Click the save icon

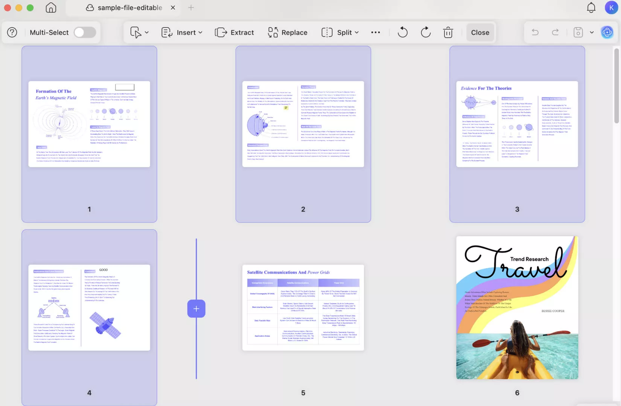(578, 32)
